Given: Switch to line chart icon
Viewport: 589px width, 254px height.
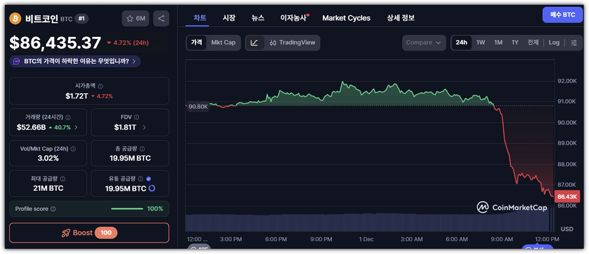Looking at the screenshot, I should tap(254, 43).
